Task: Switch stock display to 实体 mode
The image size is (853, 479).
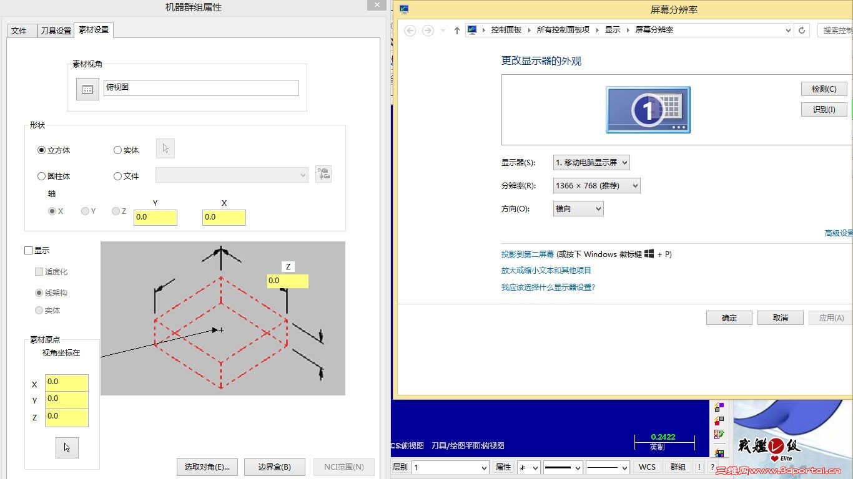Action: 39,310
